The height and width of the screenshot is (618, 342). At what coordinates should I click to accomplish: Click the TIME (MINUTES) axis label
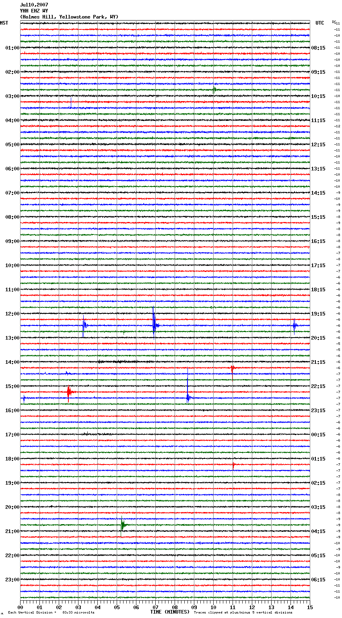[170, 612]
